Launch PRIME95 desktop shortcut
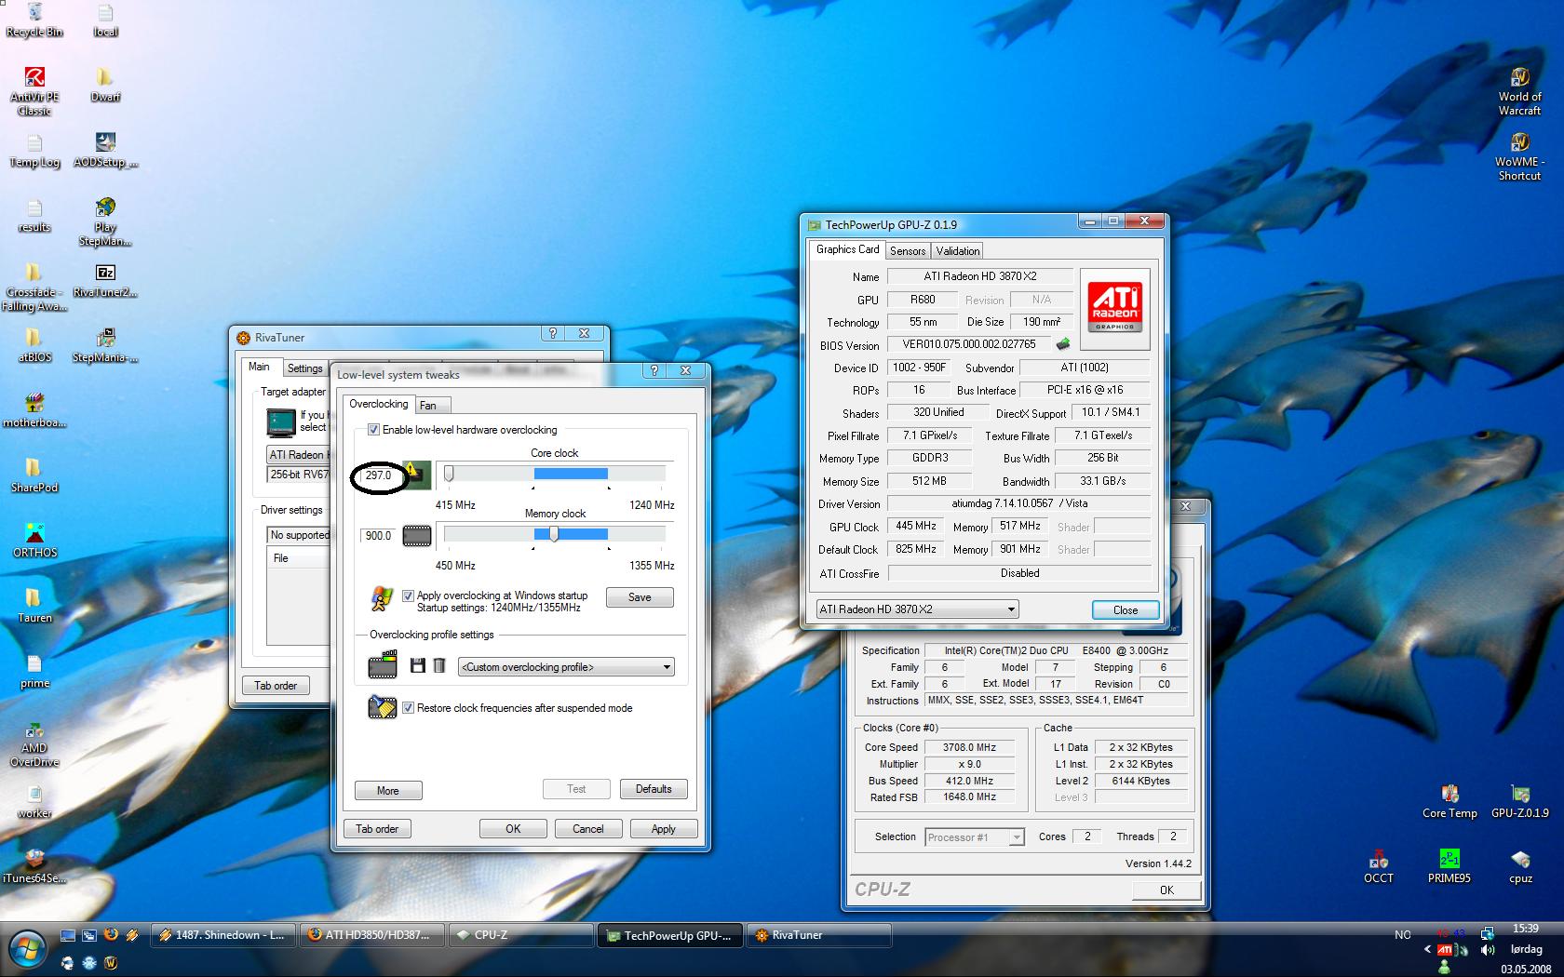Image resolution: width=1564 pixels, height=977 pixels. tap(1449, 866)
